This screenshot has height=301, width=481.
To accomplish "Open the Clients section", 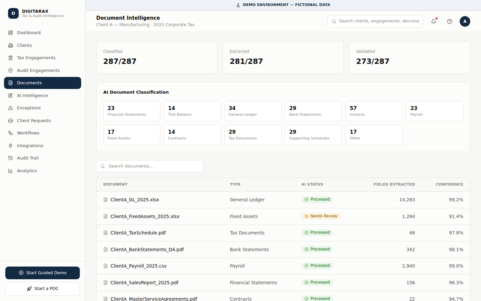I will coord(42,45).
